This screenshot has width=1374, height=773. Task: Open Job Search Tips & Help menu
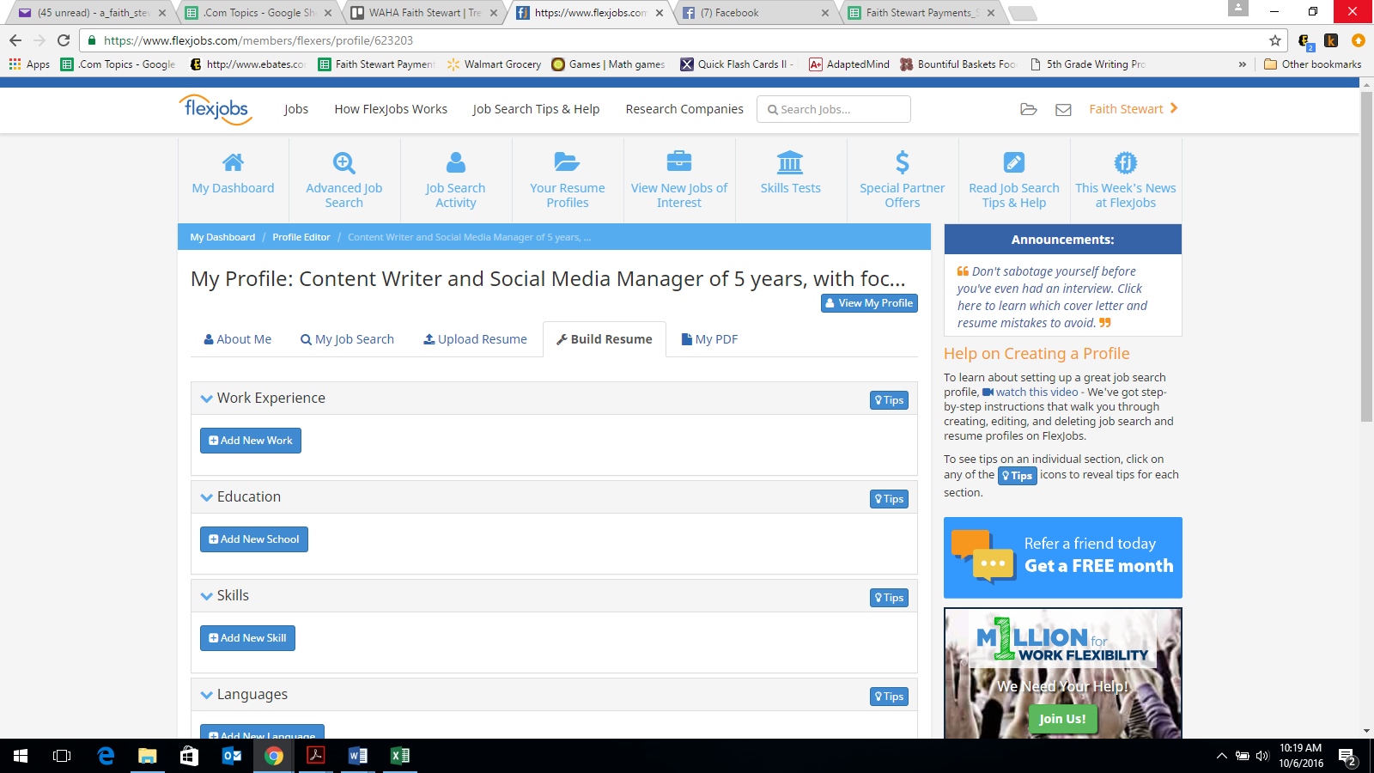536,109
